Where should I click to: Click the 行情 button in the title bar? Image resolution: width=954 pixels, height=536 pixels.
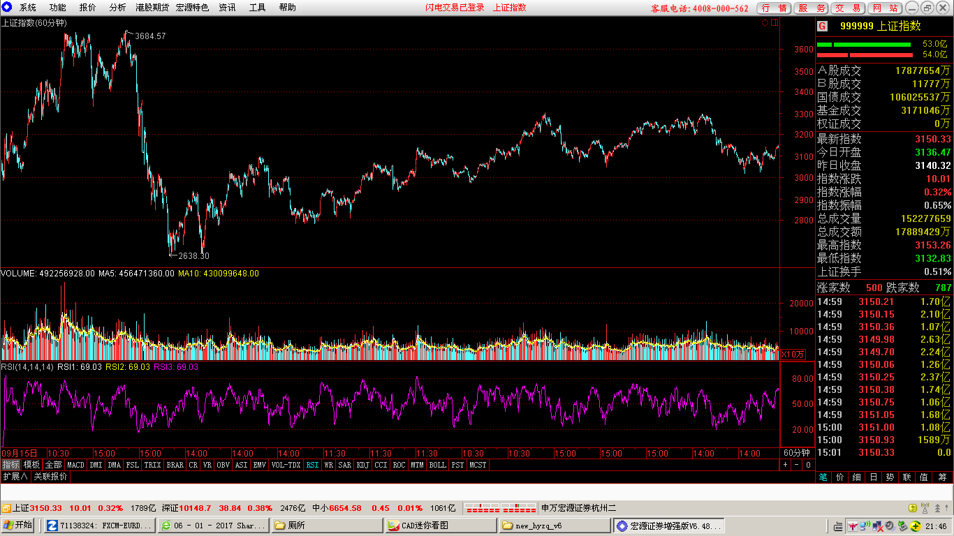coord(775,8)
